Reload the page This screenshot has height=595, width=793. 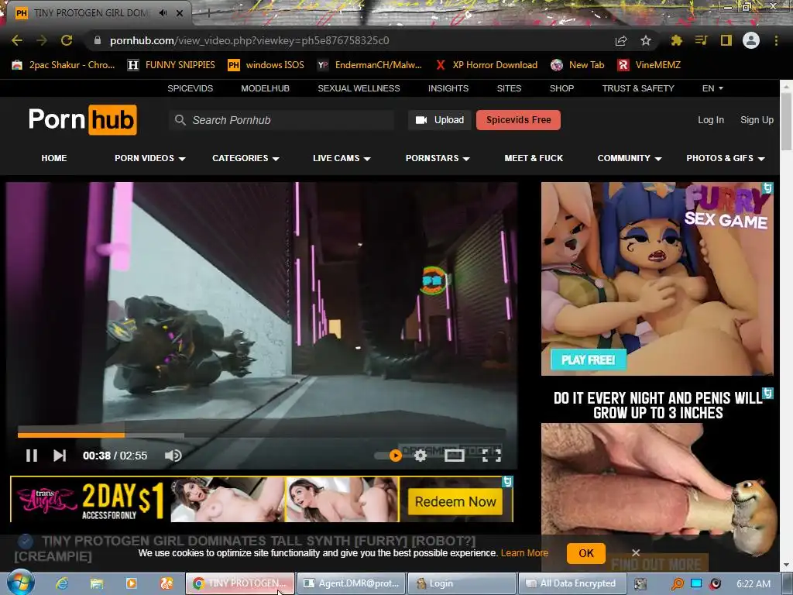coord(67,40)
